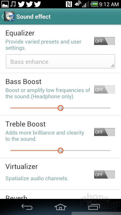Viewport: 121px width, 215px height.
Task: Click the Bass Boost slider handle
Action: pos(60,108)
